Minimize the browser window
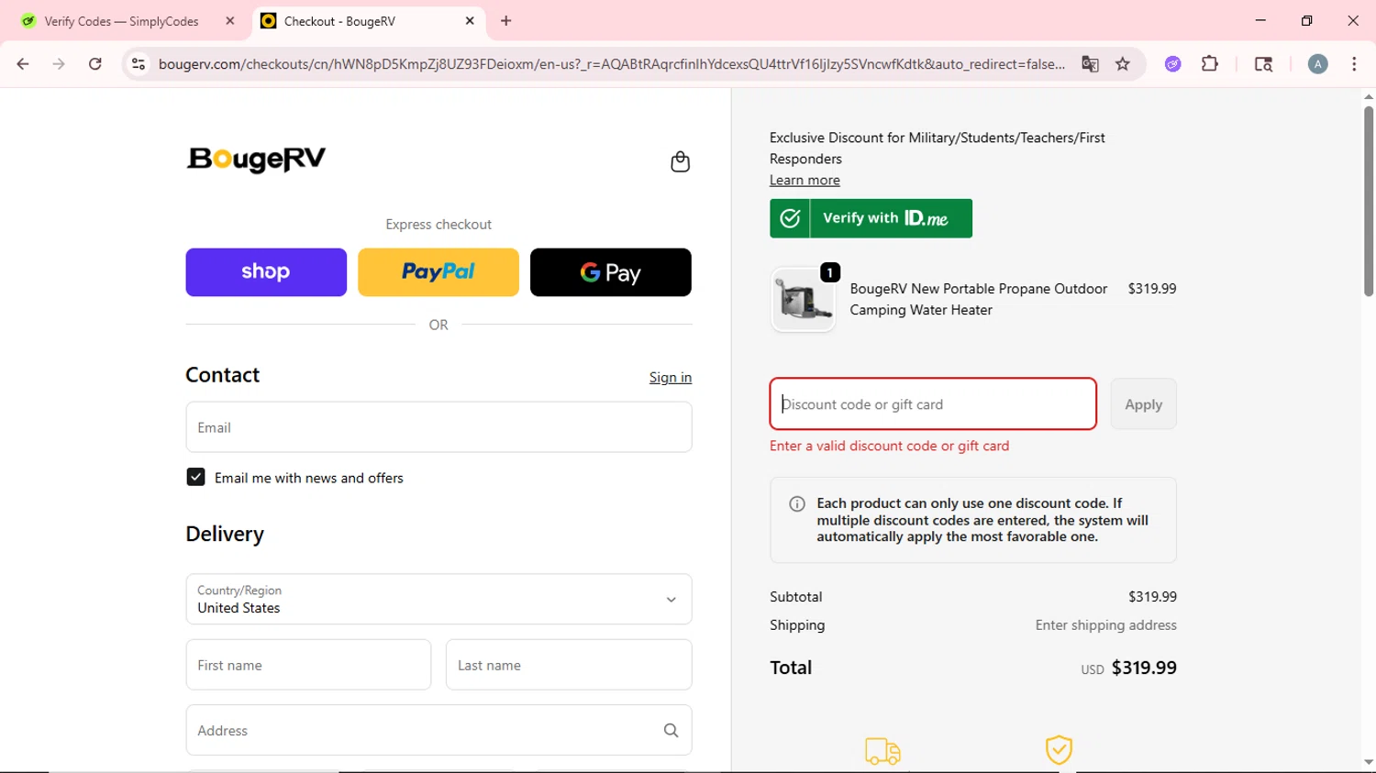This screenshot has height=773, width=1376. (x=1260, y=20)
